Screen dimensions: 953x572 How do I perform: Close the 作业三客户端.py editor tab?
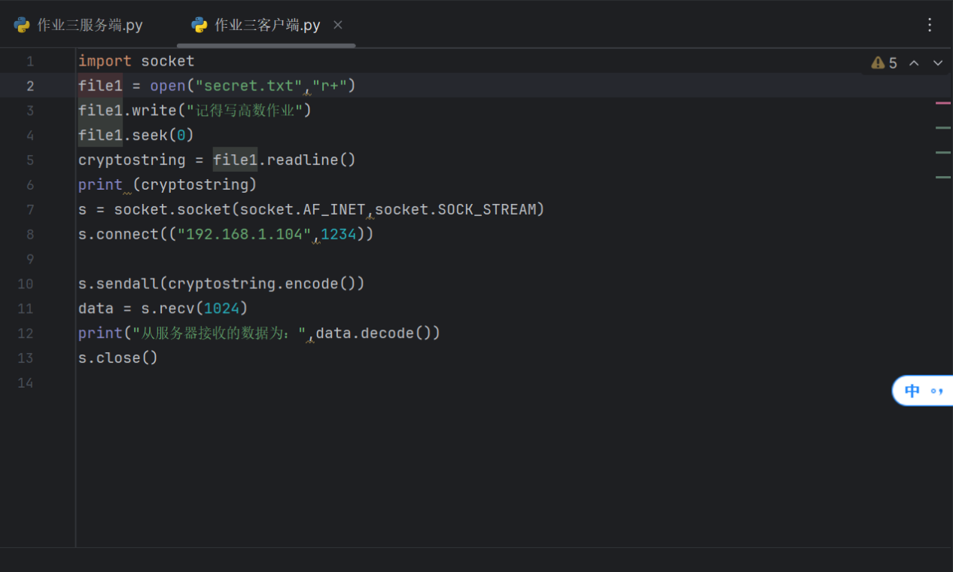pyautogui.click(x=338, y=25)
